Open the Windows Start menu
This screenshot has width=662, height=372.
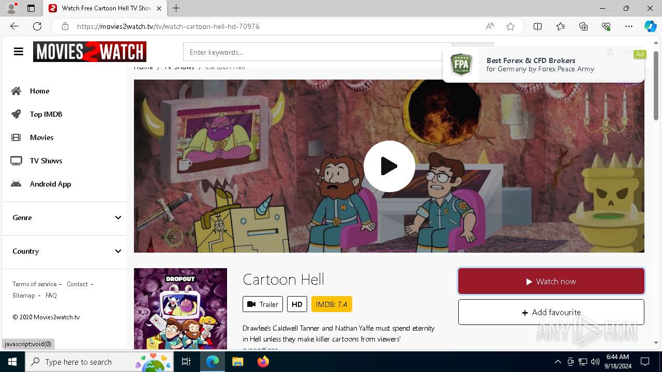12,362
